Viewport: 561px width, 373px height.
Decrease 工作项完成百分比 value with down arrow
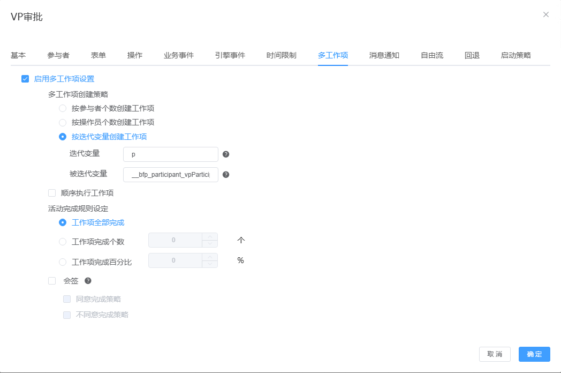click(210, 264)
